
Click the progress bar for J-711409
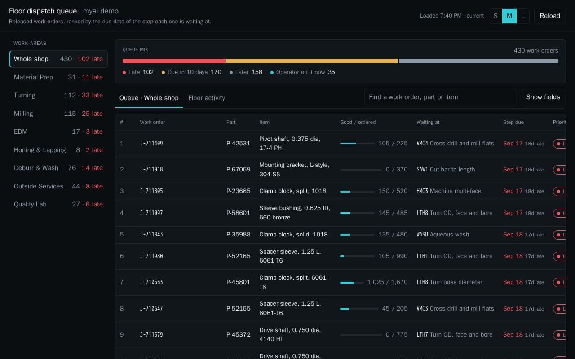point(357,144)
